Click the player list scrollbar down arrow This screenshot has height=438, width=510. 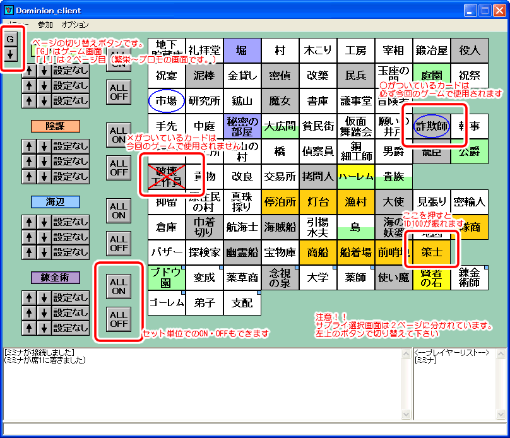[x=501, y=414]
